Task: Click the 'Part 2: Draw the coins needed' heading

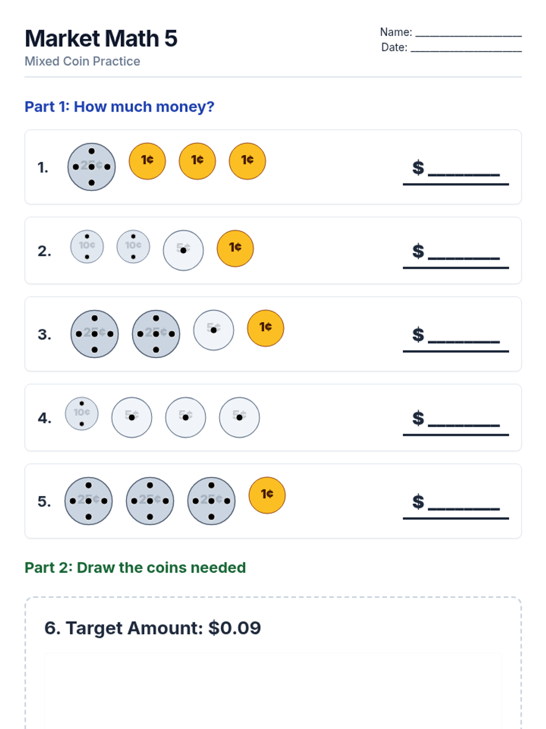Action: [x=135, y=568]
